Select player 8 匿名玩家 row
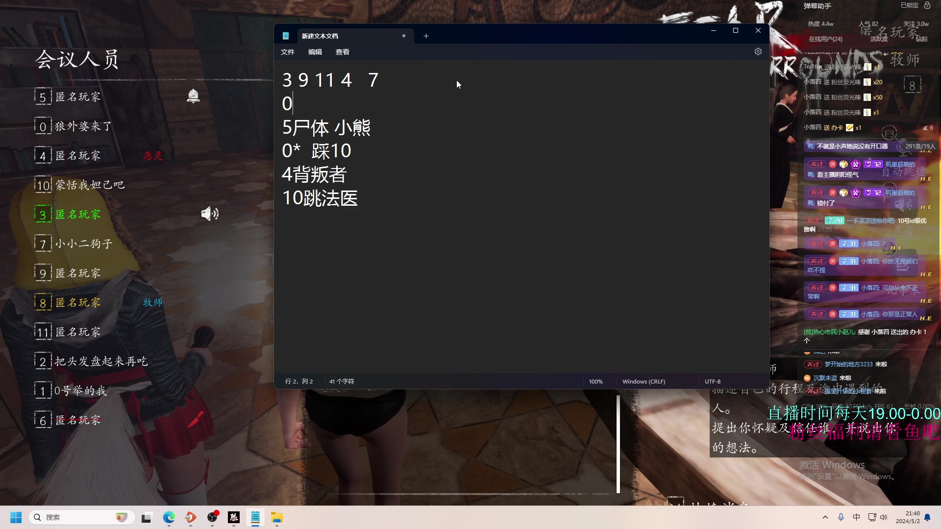 click(x=68, y=303)
